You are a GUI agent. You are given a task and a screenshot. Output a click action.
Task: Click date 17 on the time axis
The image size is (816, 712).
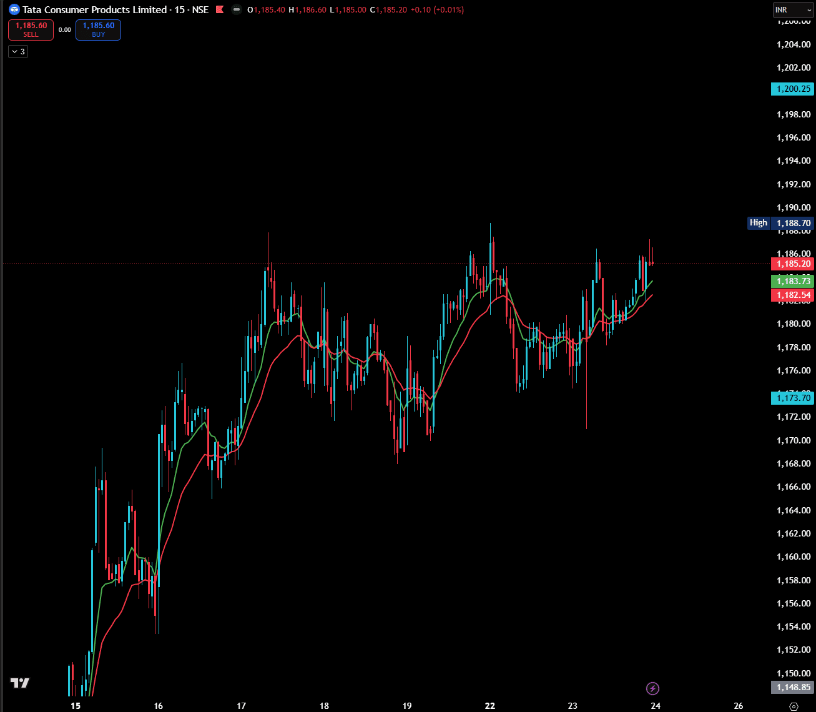[242, 706]
